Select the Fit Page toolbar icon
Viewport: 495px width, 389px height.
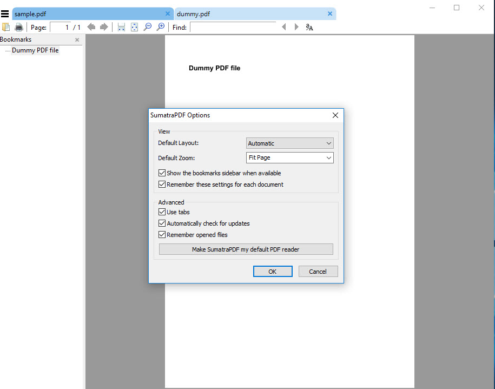(135, 27)
